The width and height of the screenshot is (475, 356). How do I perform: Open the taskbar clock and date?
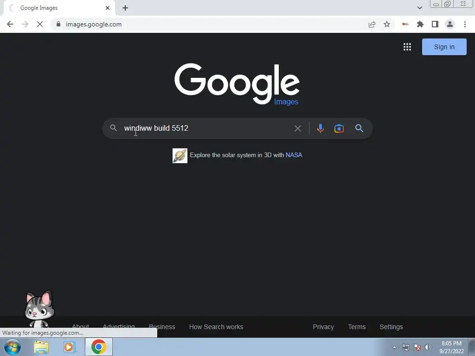coord(451,347)
